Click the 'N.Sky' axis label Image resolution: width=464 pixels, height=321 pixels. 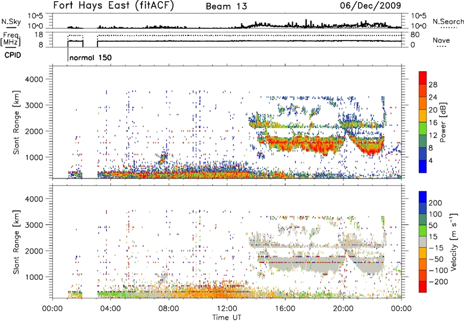point(11,21)
